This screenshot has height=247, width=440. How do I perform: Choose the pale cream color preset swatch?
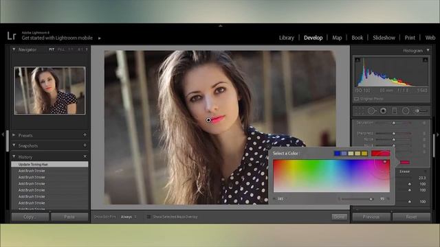(351, 154)
